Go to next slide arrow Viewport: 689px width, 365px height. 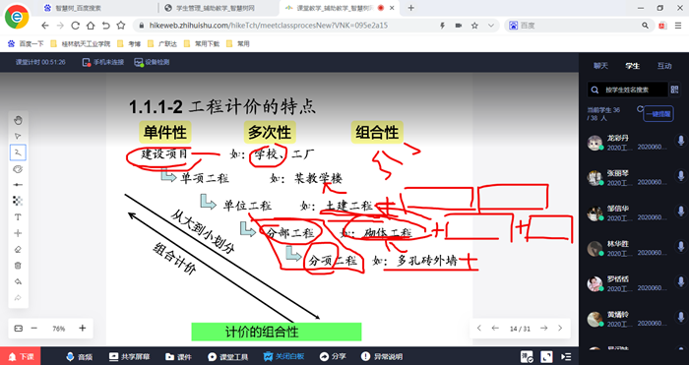544,328
